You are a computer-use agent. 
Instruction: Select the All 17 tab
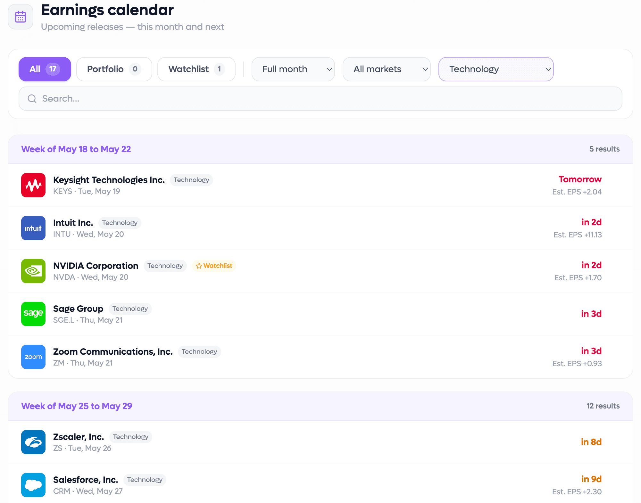click(x=45, y=69)
